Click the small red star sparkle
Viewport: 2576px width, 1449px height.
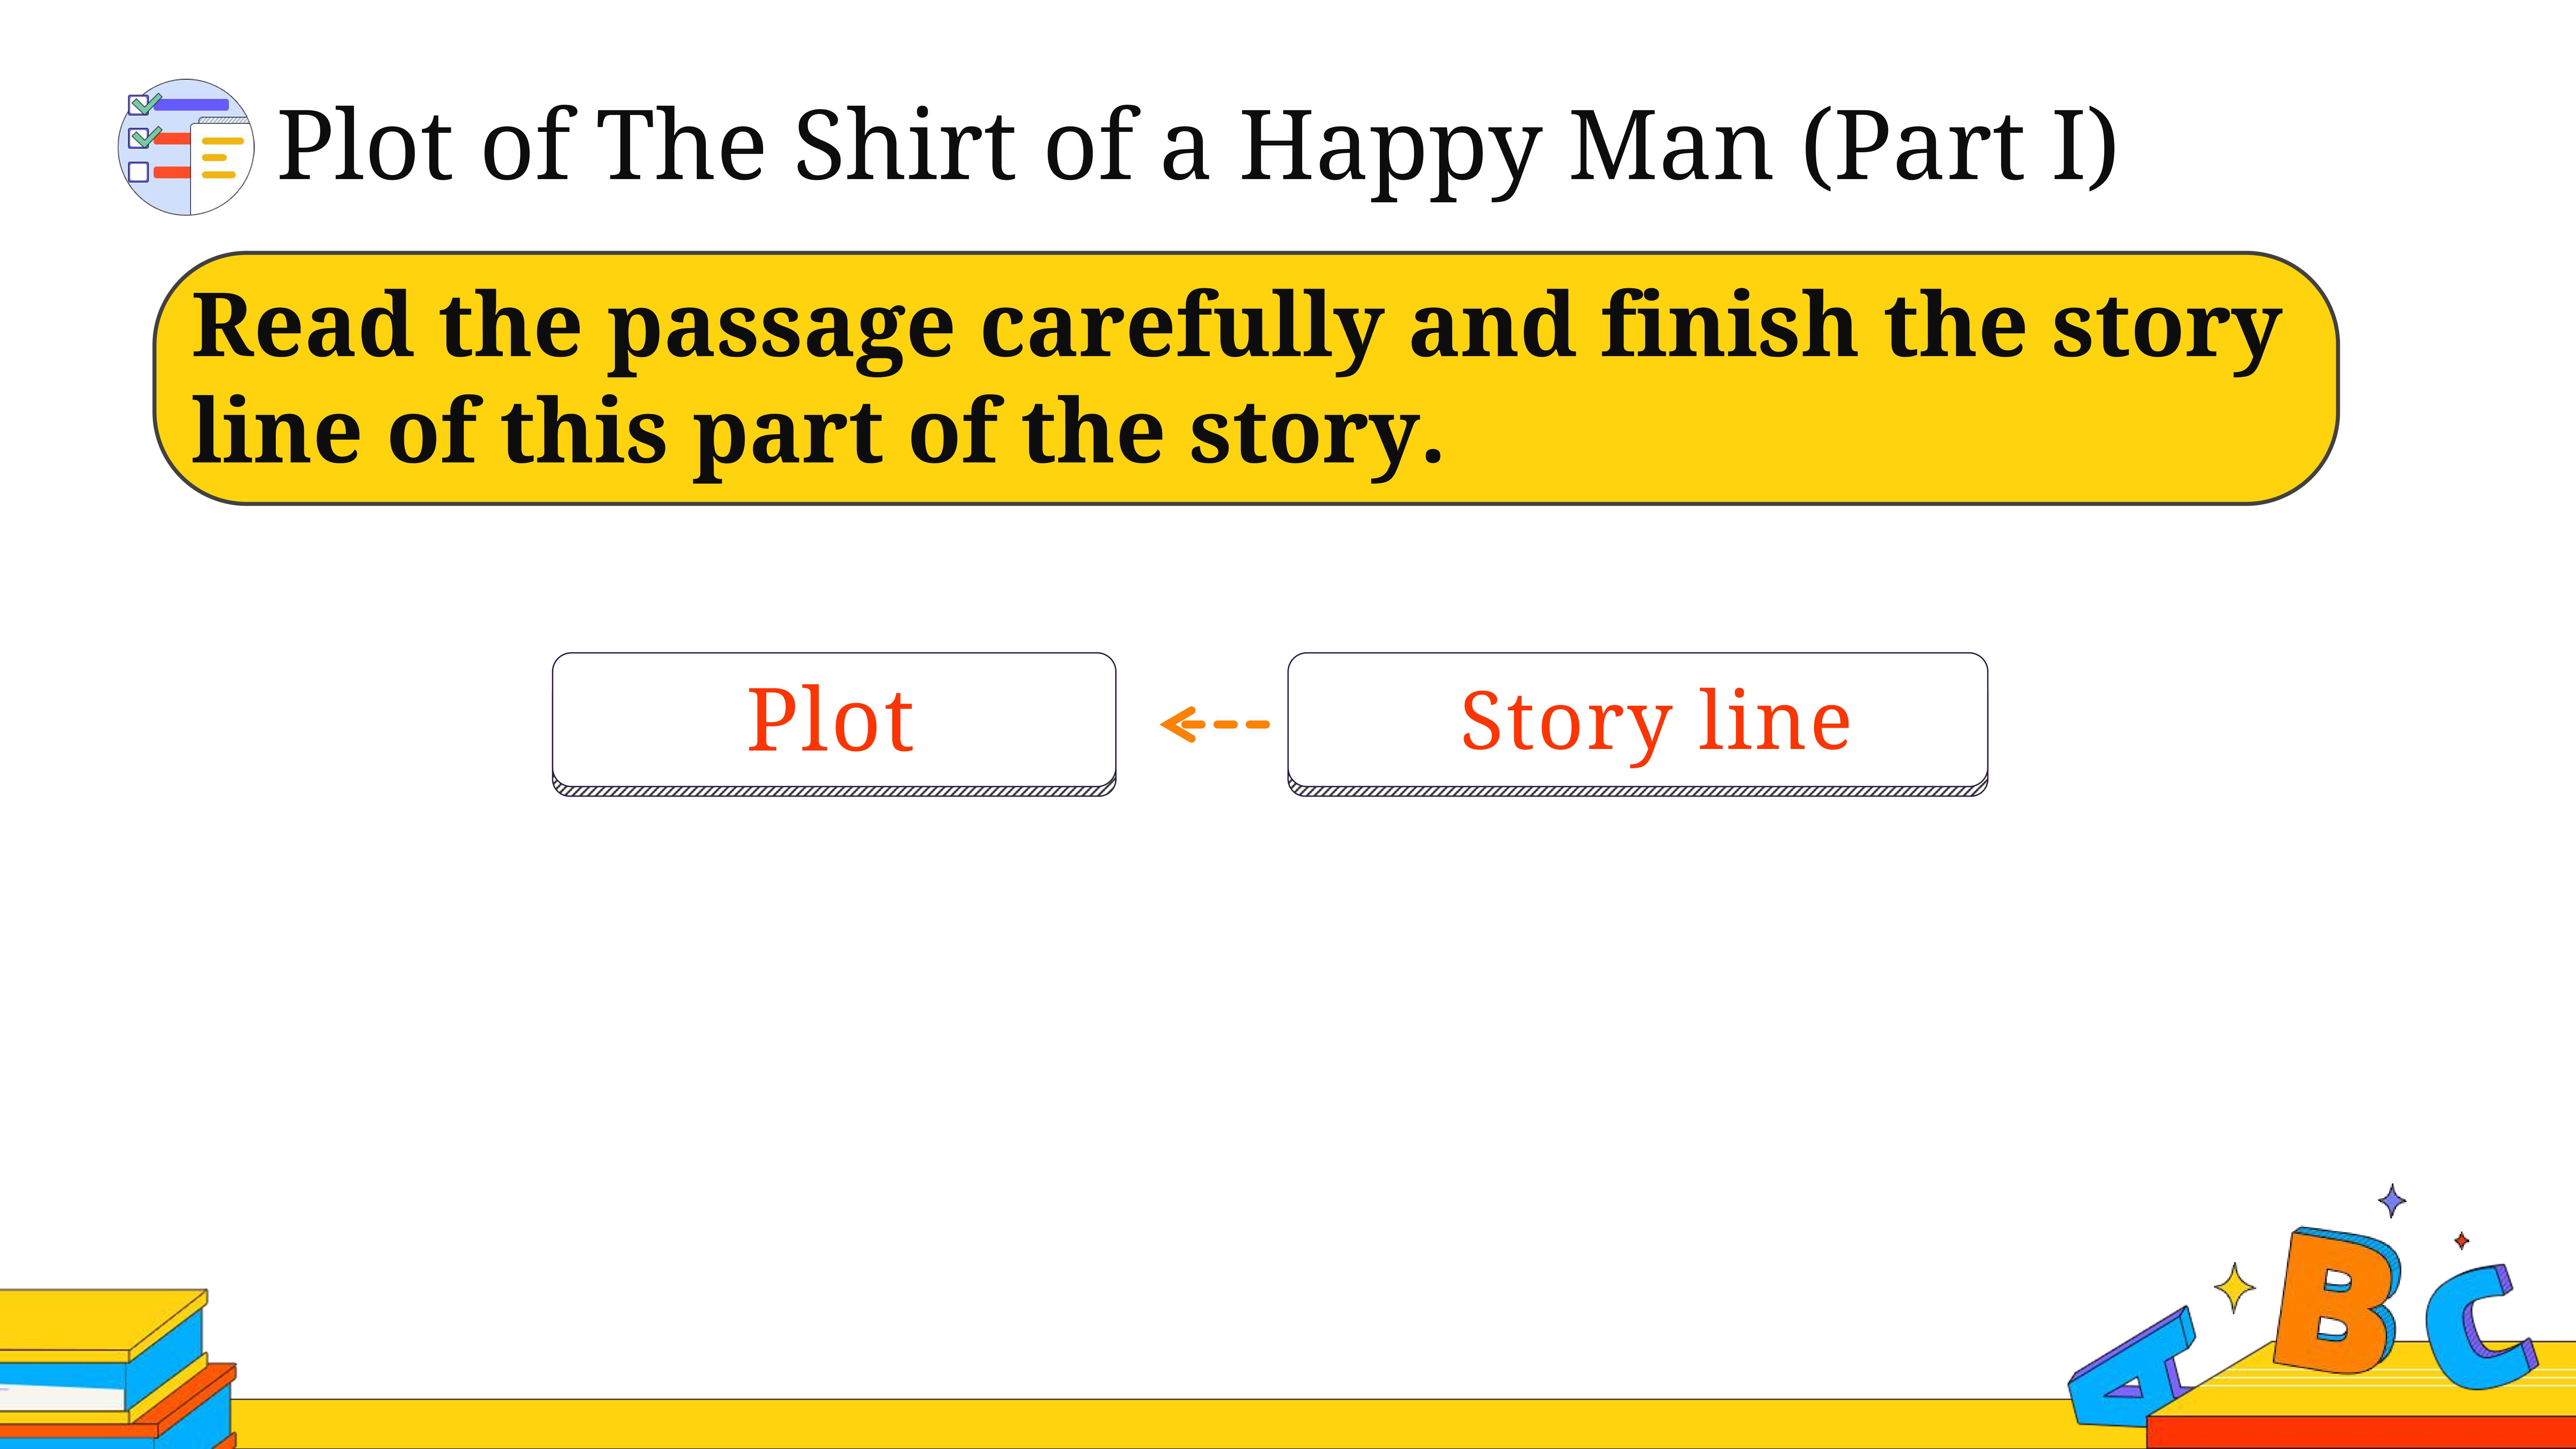(x=2462, y=1241)
